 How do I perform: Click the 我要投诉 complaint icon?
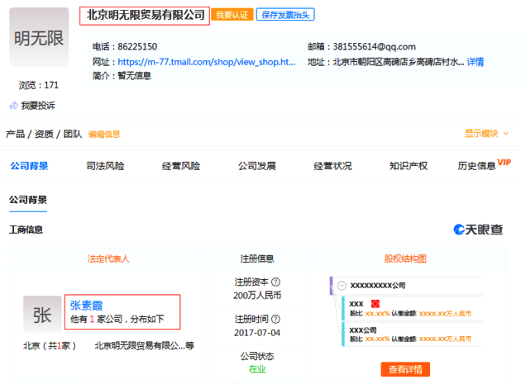(13, 106)
